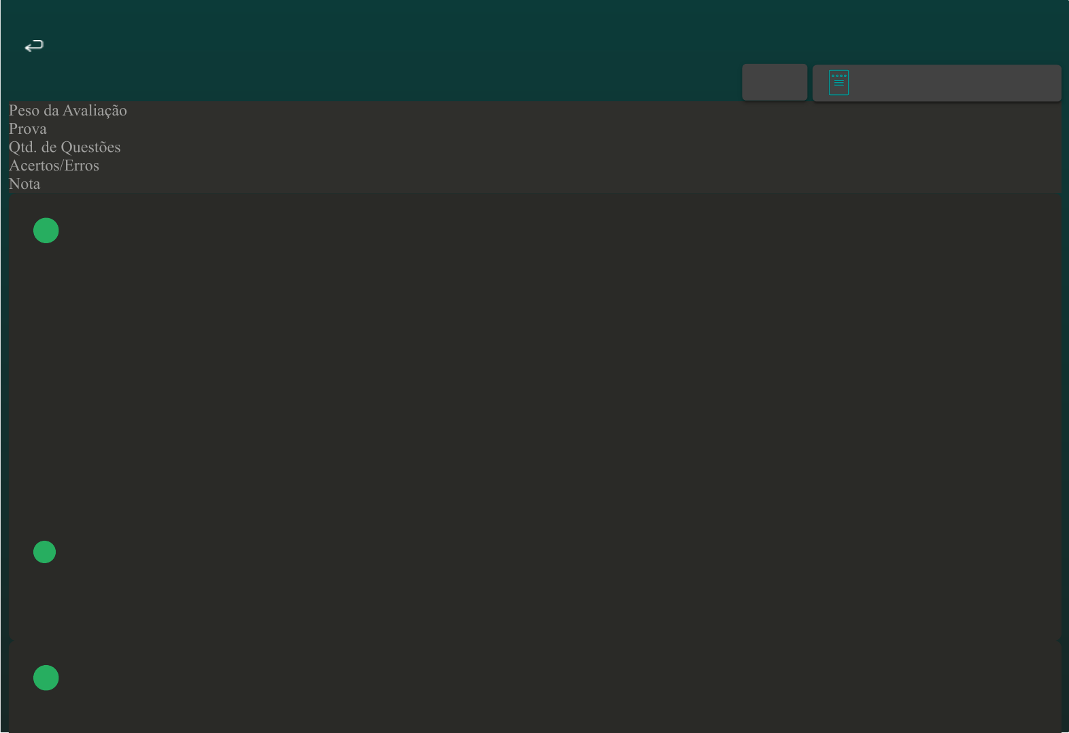The image size is (1069, 733).
Task: Click the divider gap between the two cards
Action: 535,641
